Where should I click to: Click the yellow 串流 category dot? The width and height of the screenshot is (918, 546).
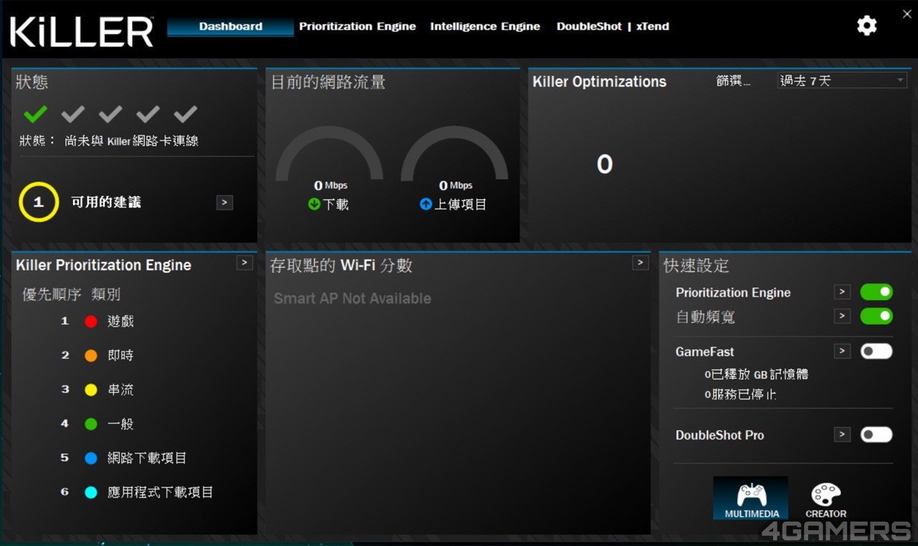pos(91,390)
